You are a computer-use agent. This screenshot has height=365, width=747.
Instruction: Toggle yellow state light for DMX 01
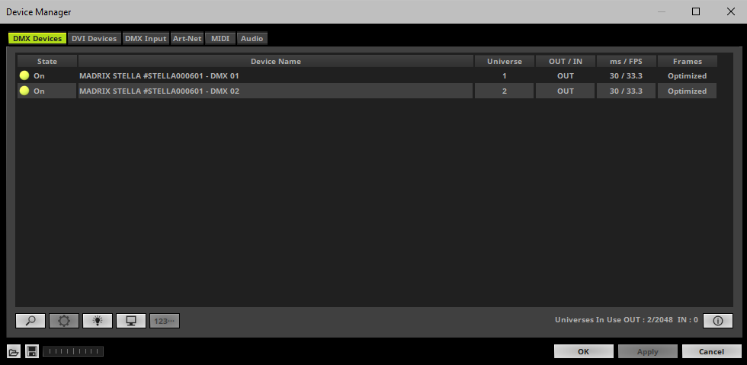pos(24,75)
